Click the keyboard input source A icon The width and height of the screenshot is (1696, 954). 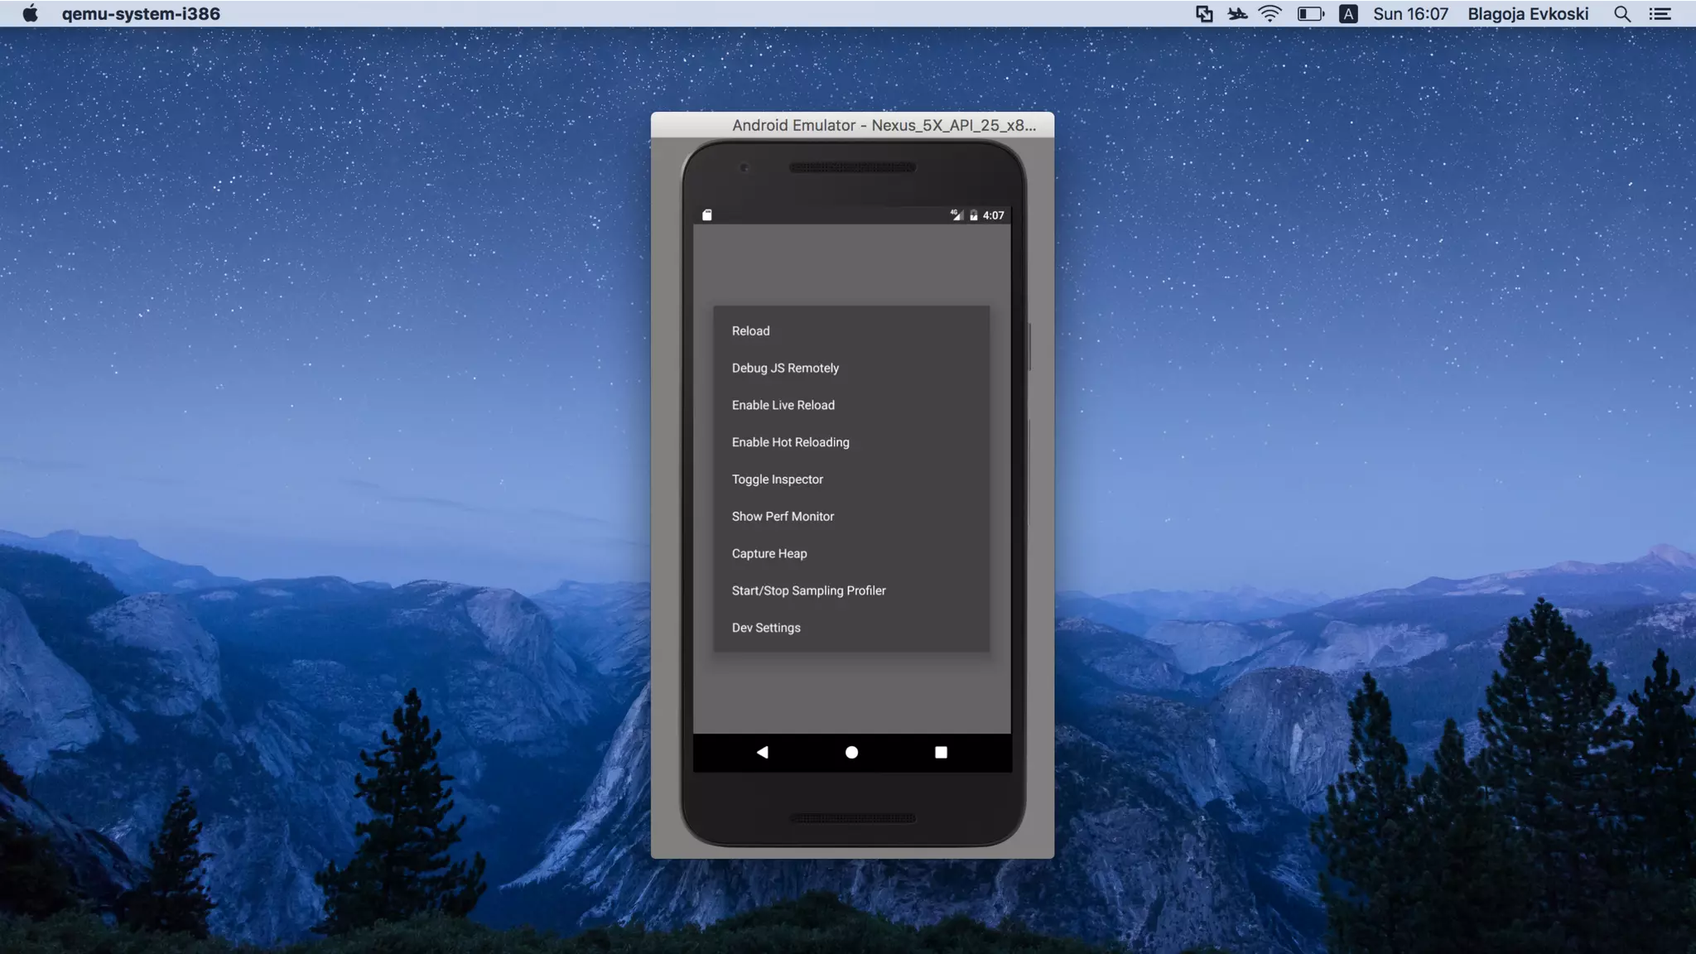(x=1347, y=14)
